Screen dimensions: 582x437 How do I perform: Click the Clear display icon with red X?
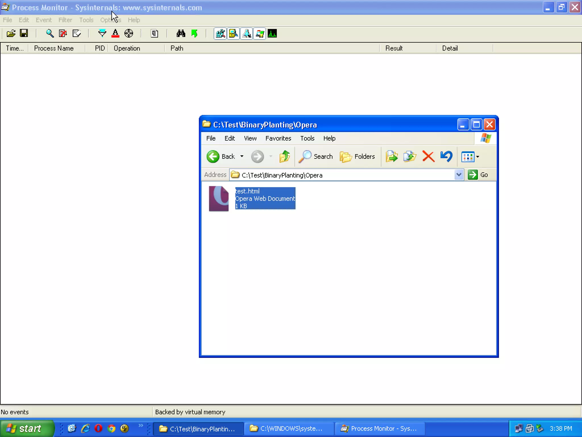tap(63, 34)
